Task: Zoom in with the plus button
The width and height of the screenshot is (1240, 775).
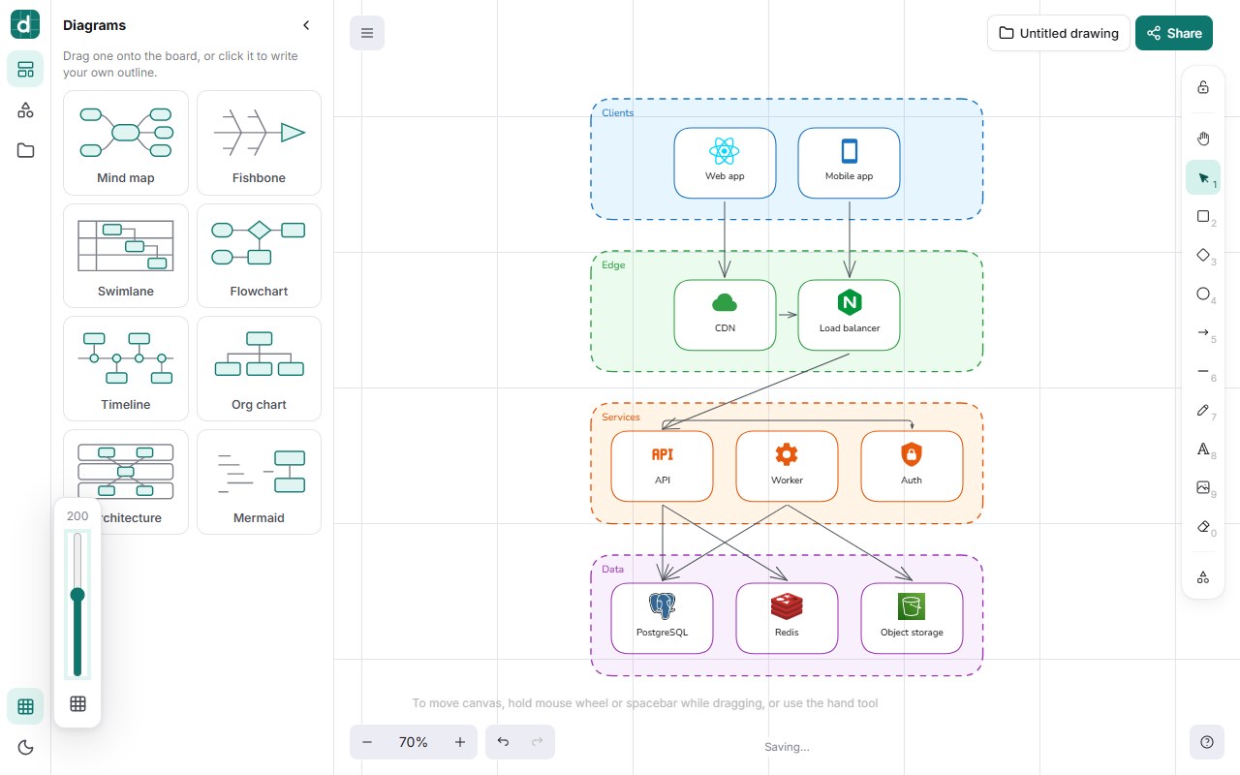Action: (460, 742)
